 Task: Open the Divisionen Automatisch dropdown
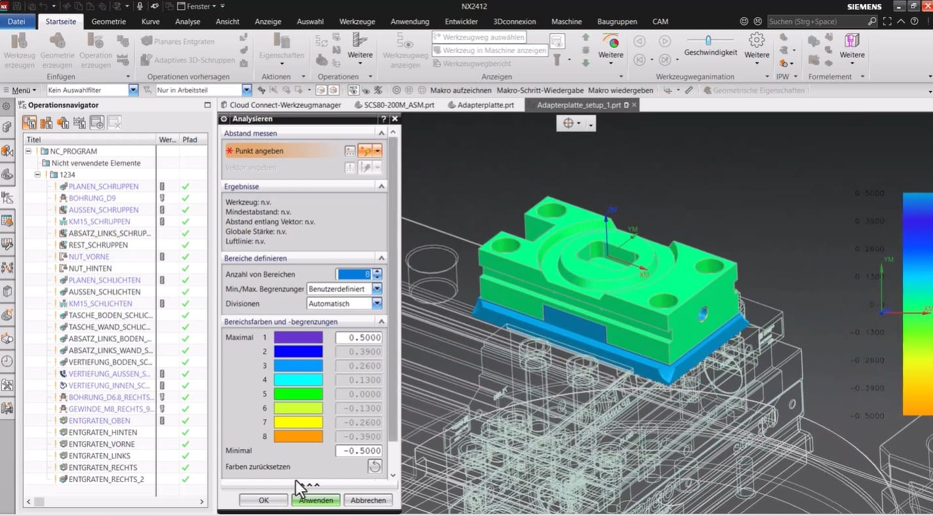376,304
